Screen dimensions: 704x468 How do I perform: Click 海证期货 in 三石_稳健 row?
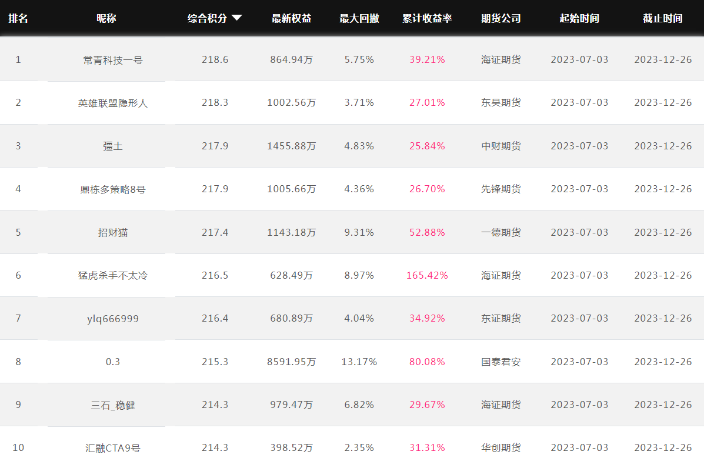501,405
